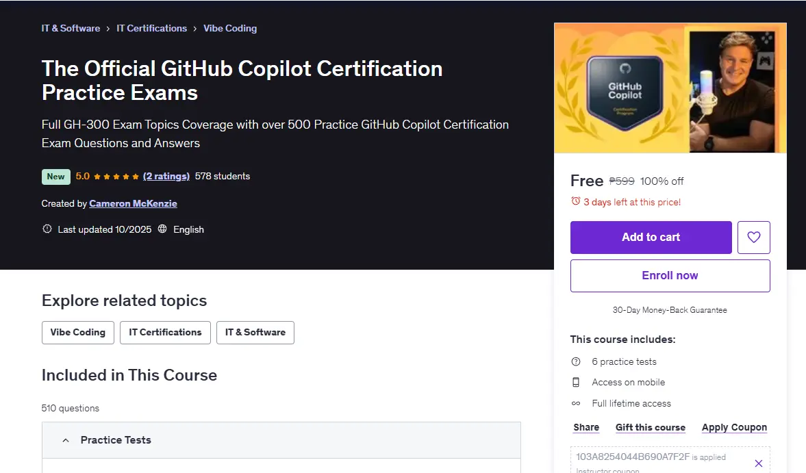The height and width of the screenshot is (473, 806).
Task: Click Gift this course link
Action: (651, 427)
